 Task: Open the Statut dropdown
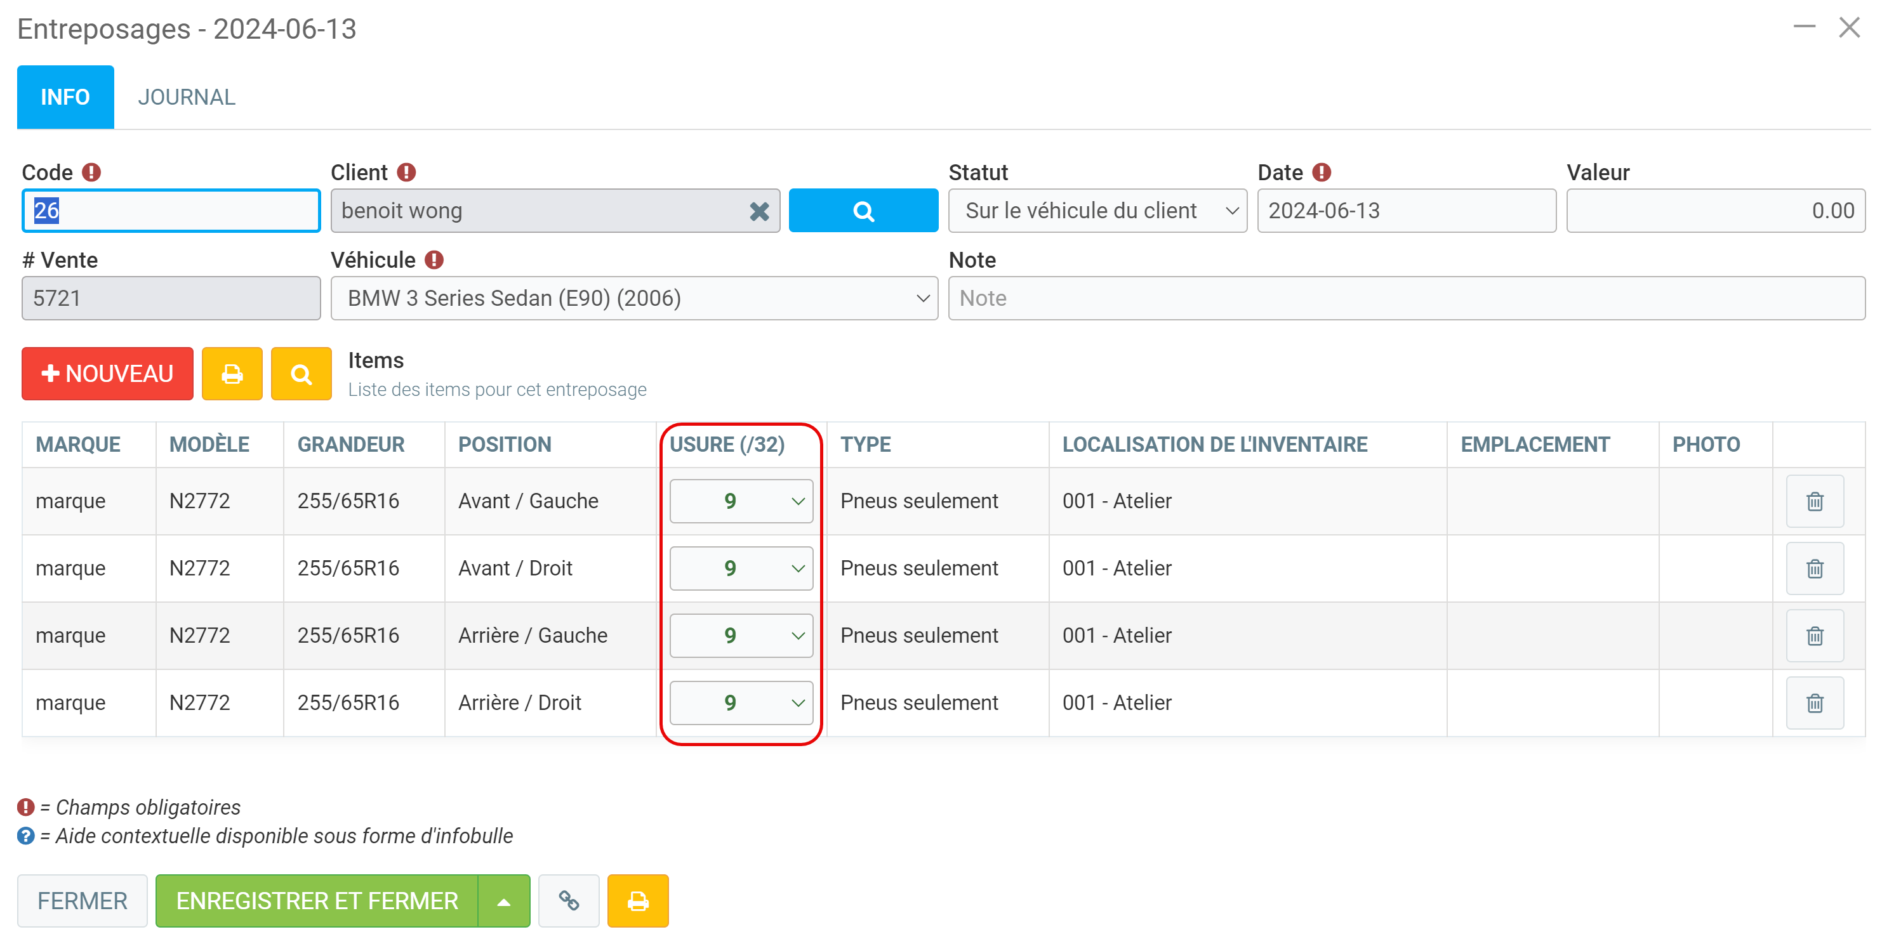pos(1097,211)
